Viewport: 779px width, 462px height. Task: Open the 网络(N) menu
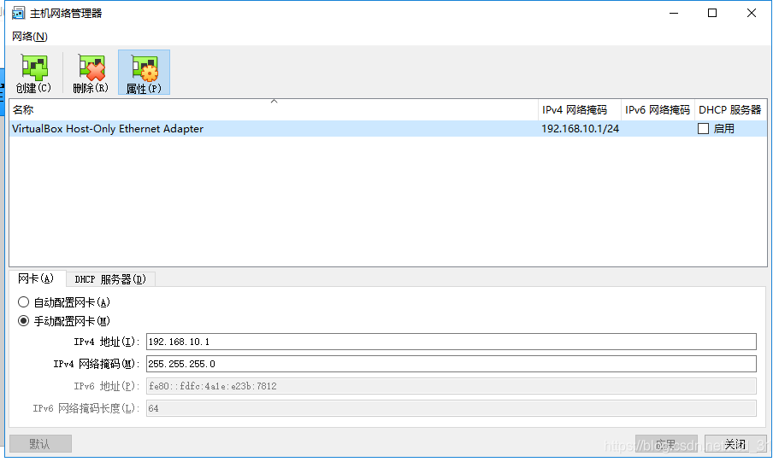point(30,36)
